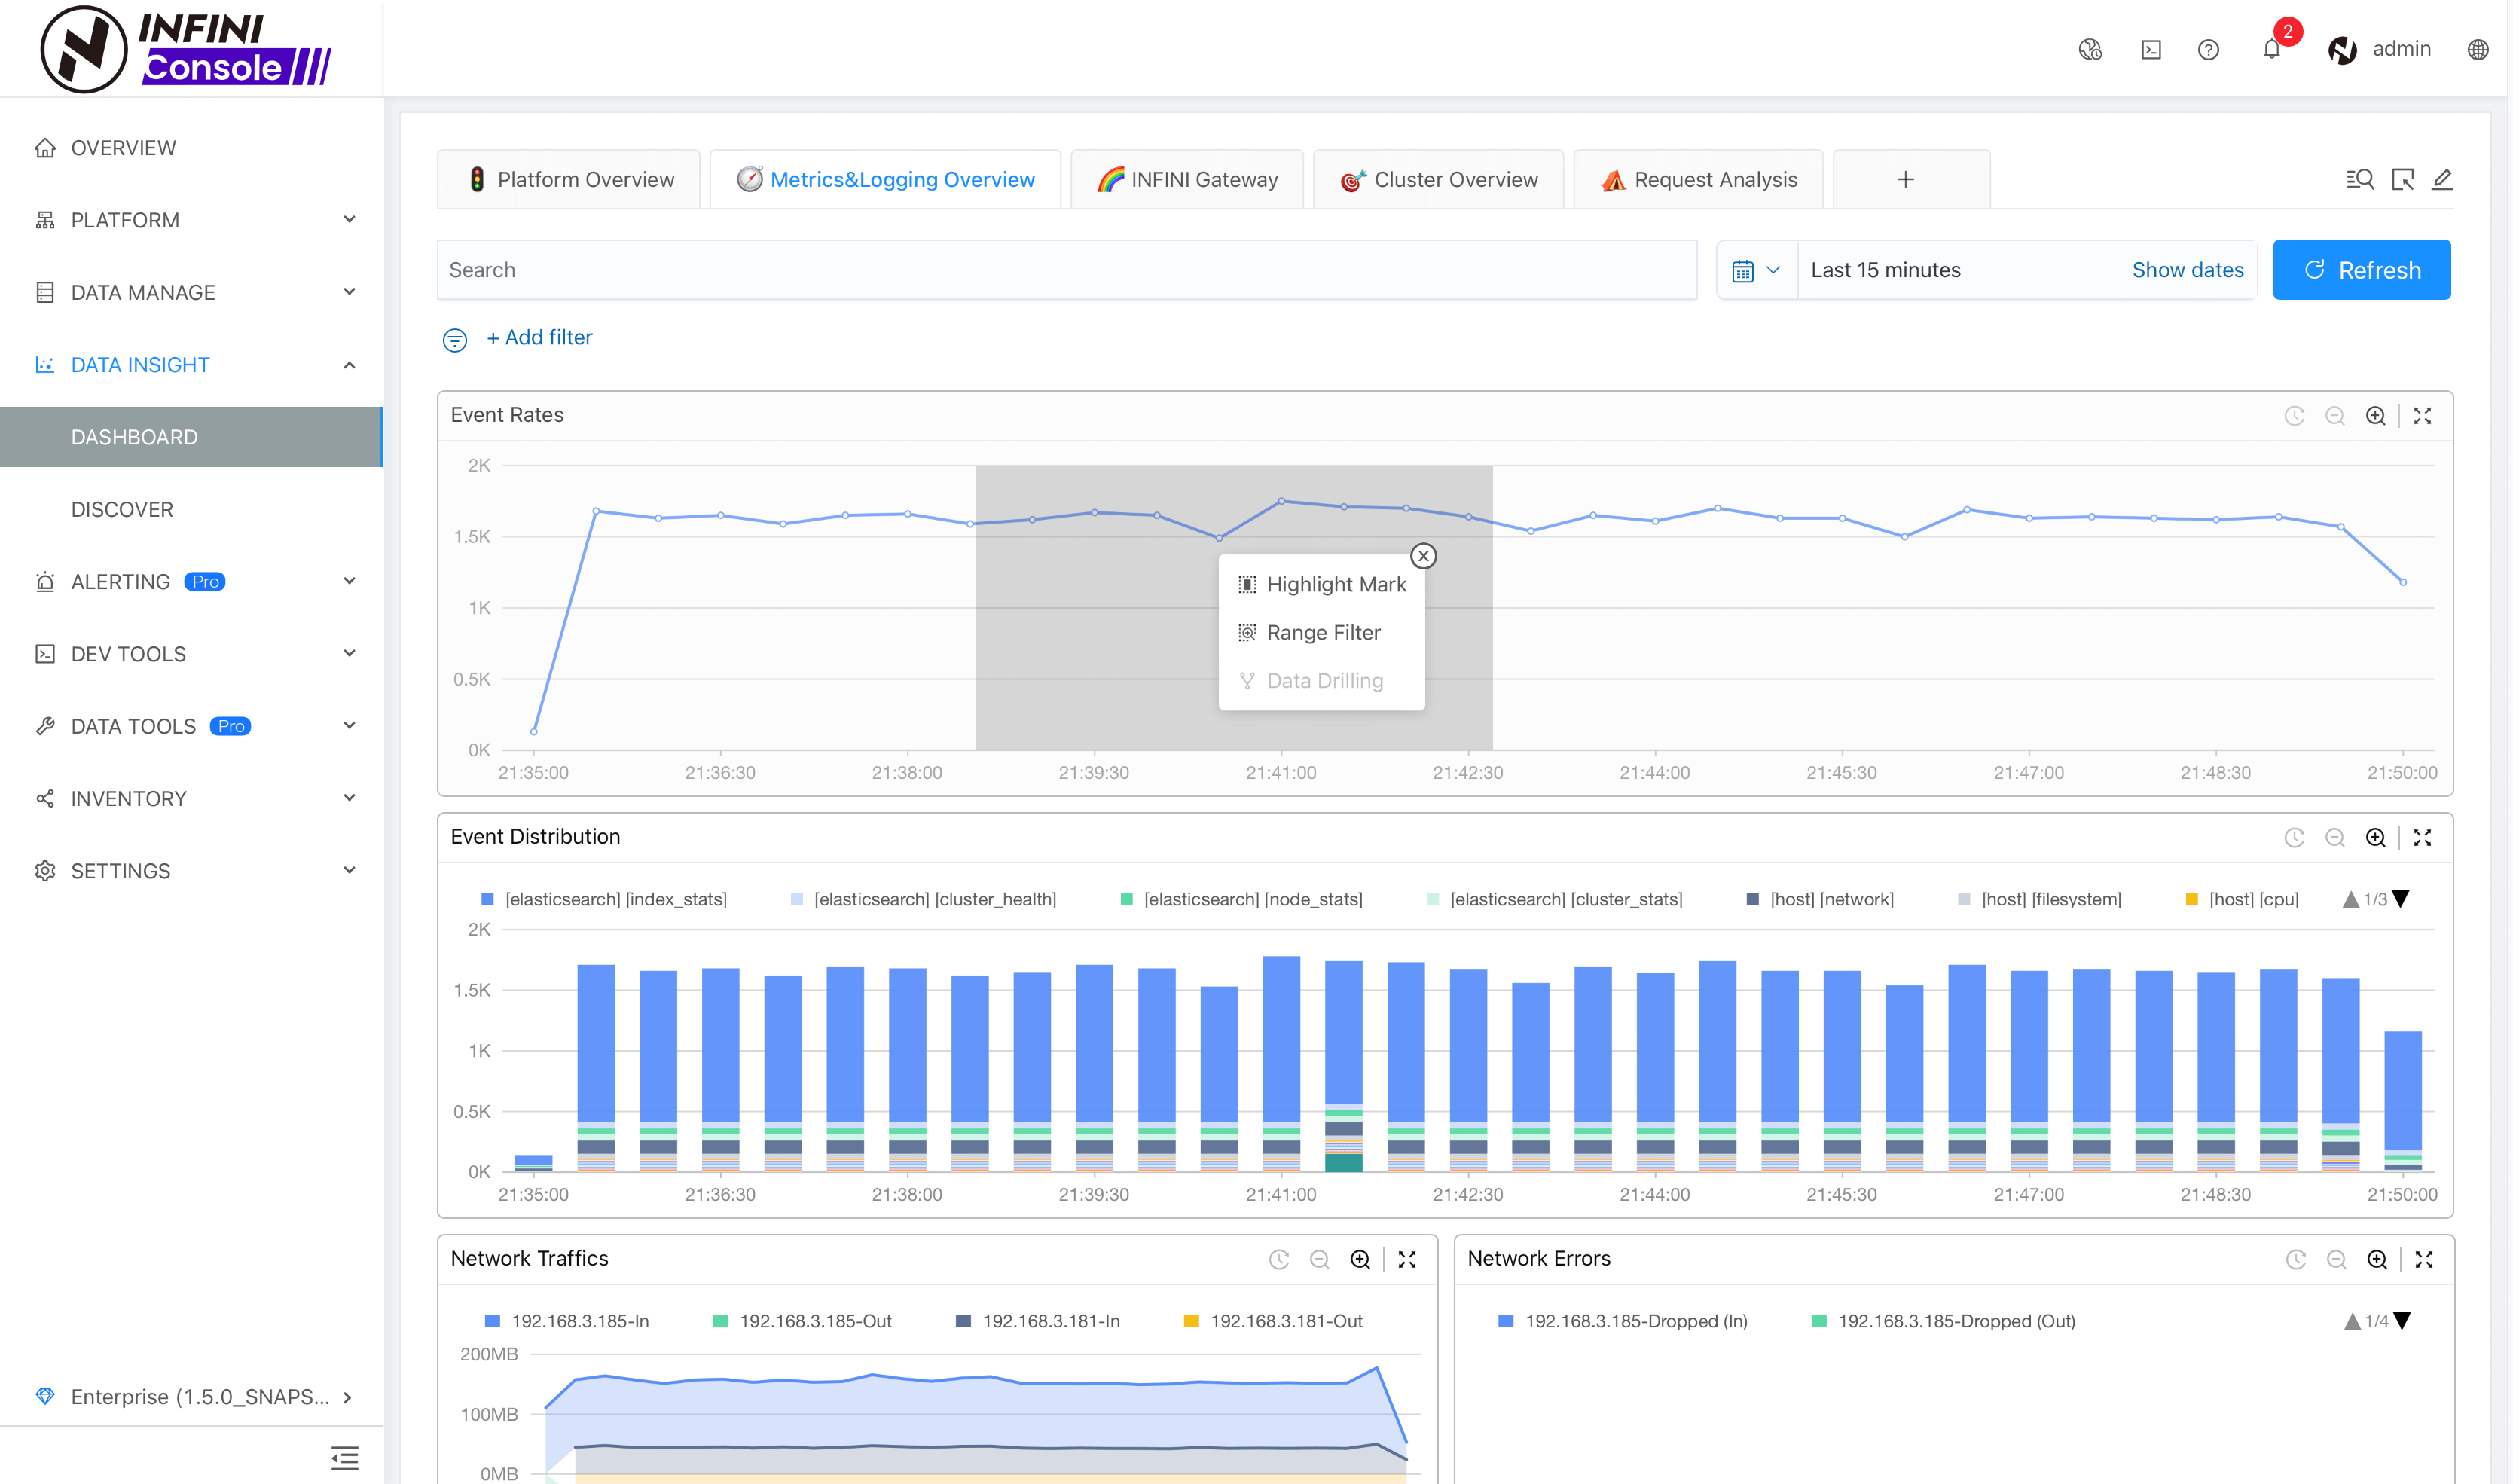Zoom in on the Event Distribution chart

pos(2375,837)
